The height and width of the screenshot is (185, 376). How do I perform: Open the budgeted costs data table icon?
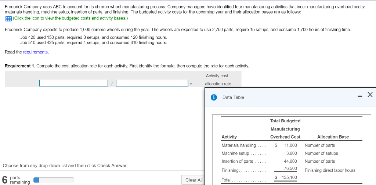click(x=8, y=18)
